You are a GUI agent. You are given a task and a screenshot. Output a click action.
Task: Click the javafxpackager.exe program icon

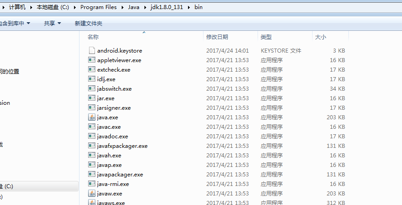(92, 146)
